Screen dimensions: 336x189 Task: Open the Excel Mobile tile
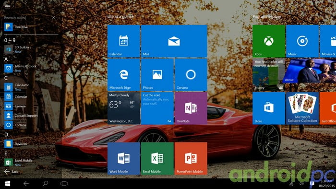[x=157, y=158]
